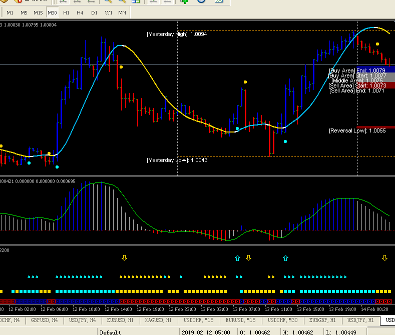This screenshot has width=395, height=335.
Task: Click the 12 Feb 10:00 time axis label
Action: [x=86, y=309]
